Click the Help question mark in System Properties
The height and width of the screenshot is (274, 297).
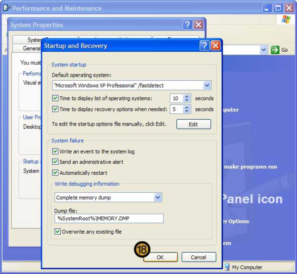(187, 25)
